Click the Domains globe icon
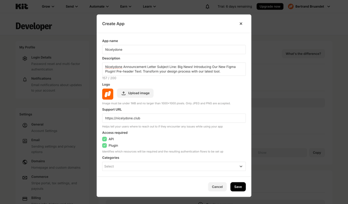The width and height of the screenshot is (348, 204). pyautogui.click(x=25, y=162)
